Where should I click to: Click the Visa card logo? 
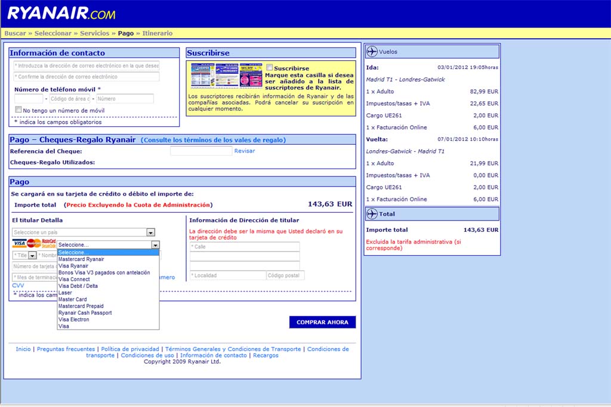19,244
